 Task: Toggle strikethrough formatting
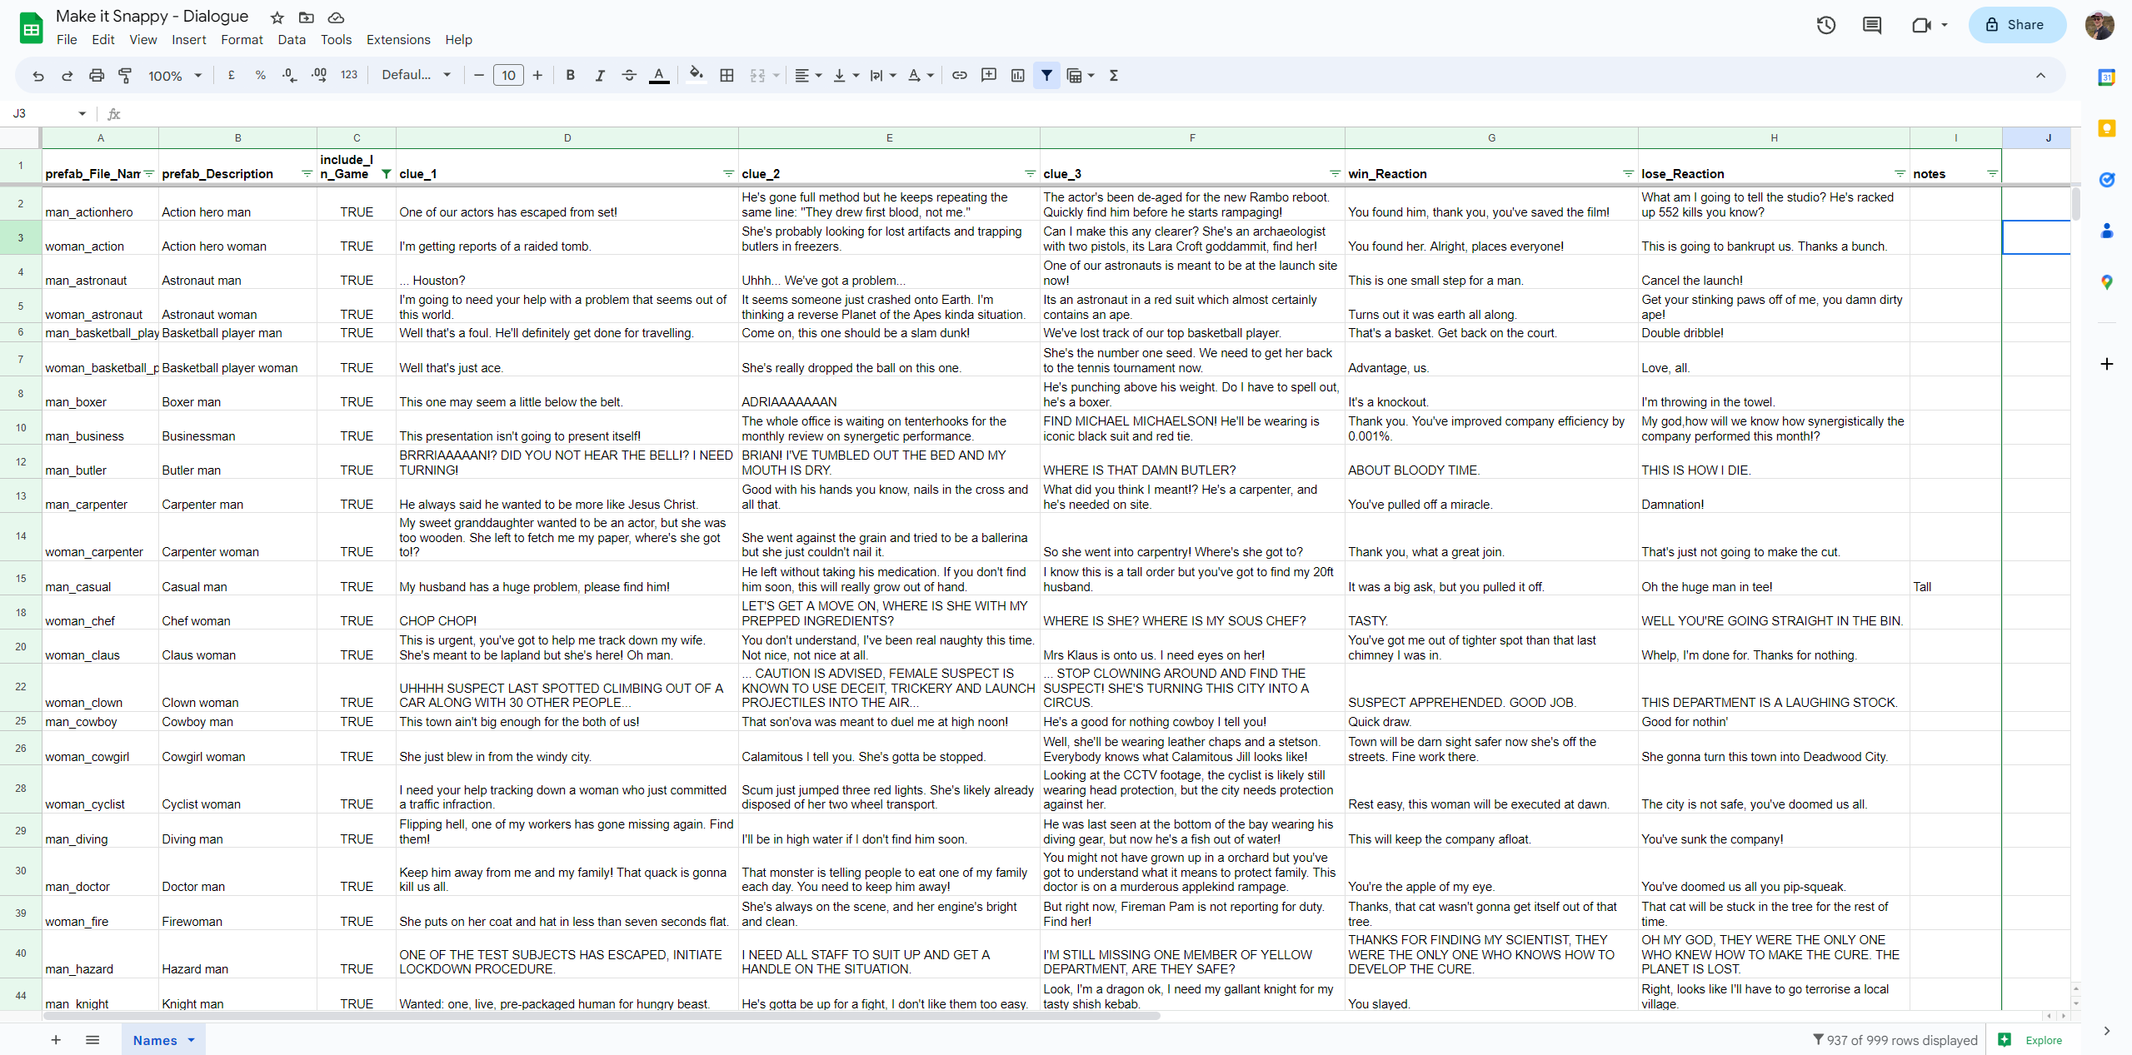[x=629, y=76]
